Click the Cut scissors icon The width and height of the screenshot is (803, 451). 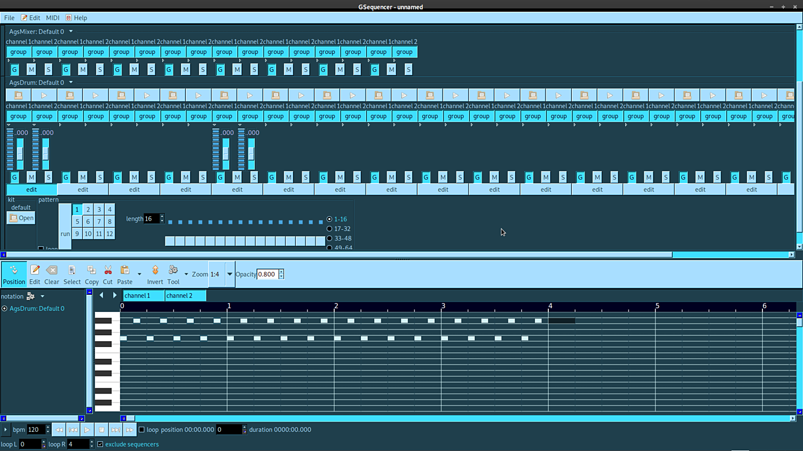108,274
